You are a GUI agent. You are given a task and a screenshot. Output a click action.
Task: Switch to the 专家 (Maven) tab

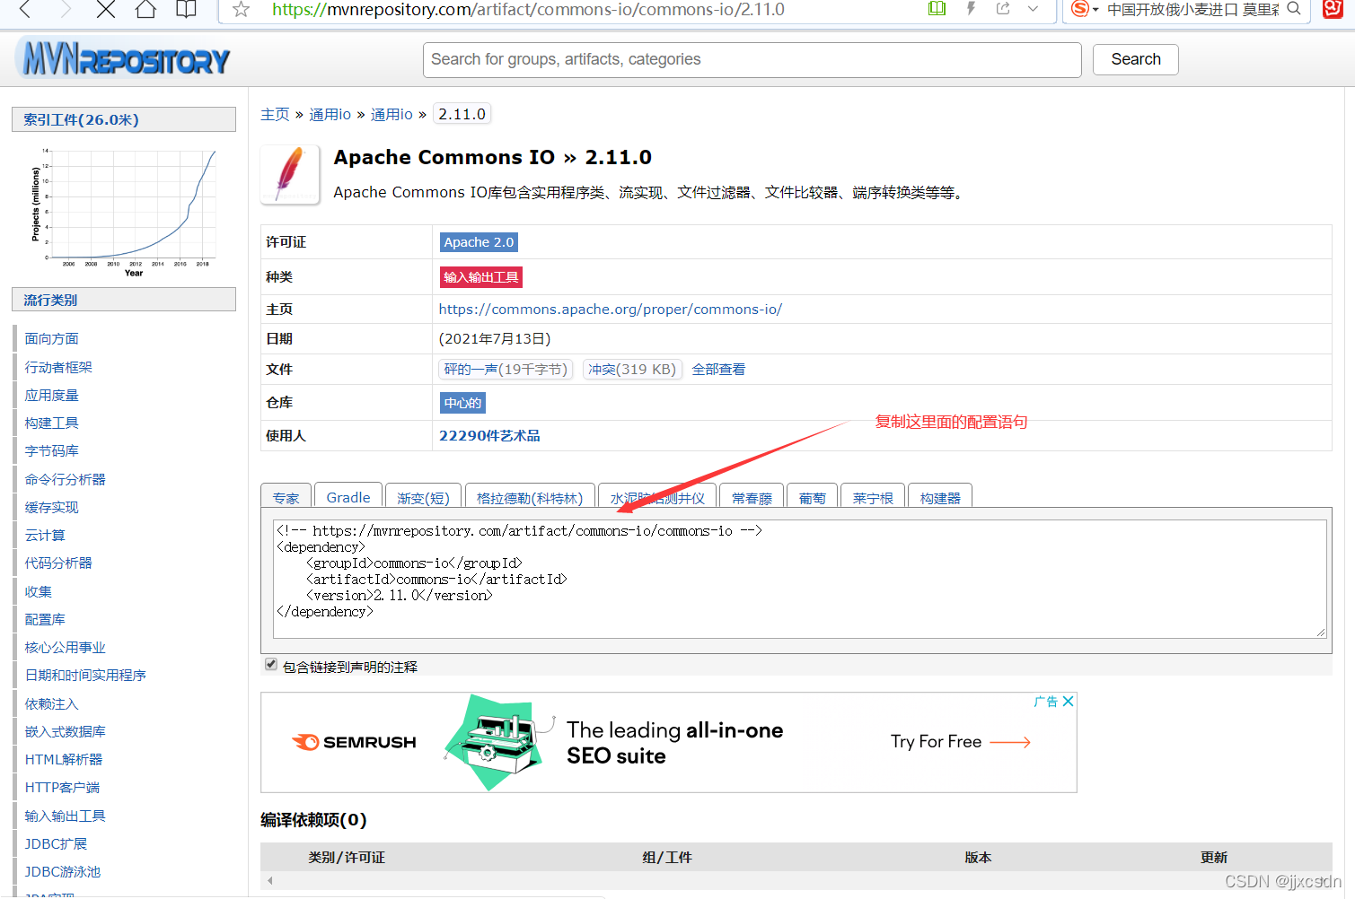click(286, 497)
